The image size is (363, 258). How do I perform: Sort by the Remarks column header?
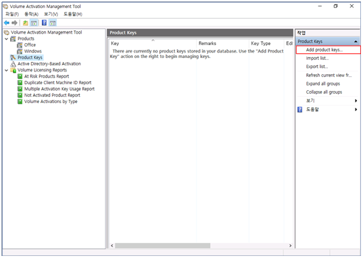click(x=223, y=43)
